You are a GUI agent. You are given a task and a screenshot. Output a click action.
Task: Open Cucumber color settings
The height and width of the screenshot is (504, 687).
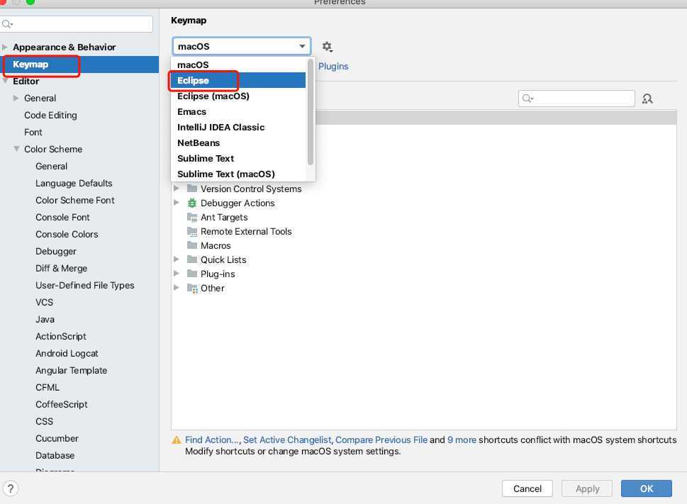click(x=57, y=438)
